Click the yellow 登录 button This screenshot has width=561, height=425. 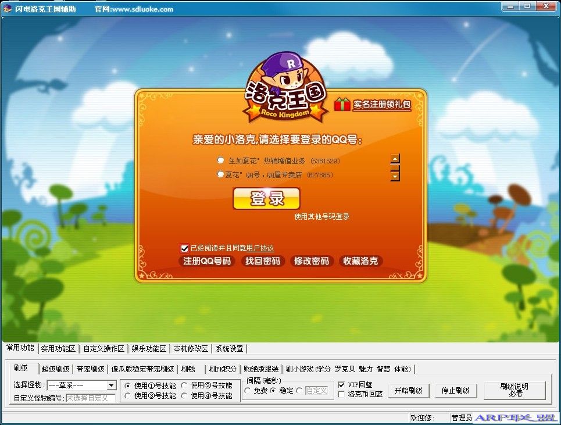pos(266,199)
